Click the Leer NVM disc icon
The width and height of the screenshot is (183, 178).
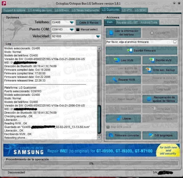click(117, 60)
